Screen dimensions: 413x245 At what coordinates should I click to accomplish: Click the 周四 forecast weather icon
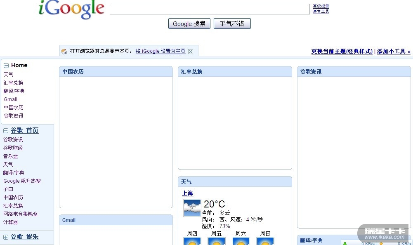tap(192, 241)
